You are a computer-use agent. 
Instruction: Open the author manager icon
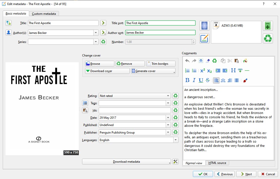pyautogui.click(x=8, y=33)
